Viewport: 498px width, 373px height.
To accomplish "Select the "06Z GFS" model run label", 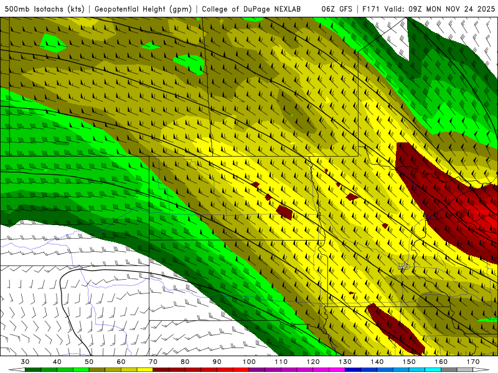I will click(337, 9).
